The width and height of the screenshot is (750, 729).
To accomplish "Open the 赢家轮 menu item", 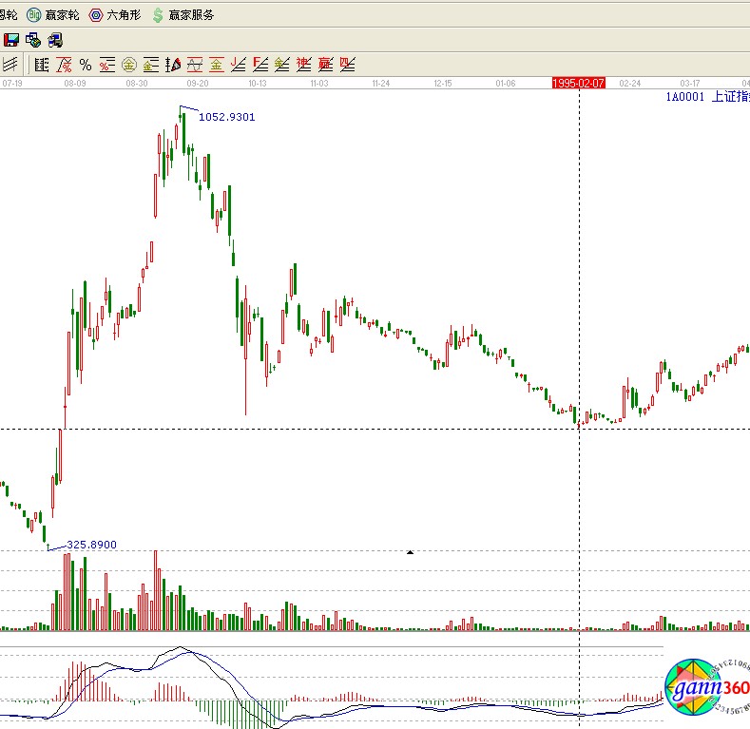I will click(x=53, y=15).
